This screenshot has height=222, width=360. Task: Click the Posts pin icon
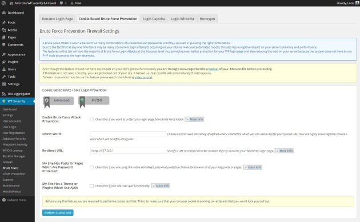4,22
